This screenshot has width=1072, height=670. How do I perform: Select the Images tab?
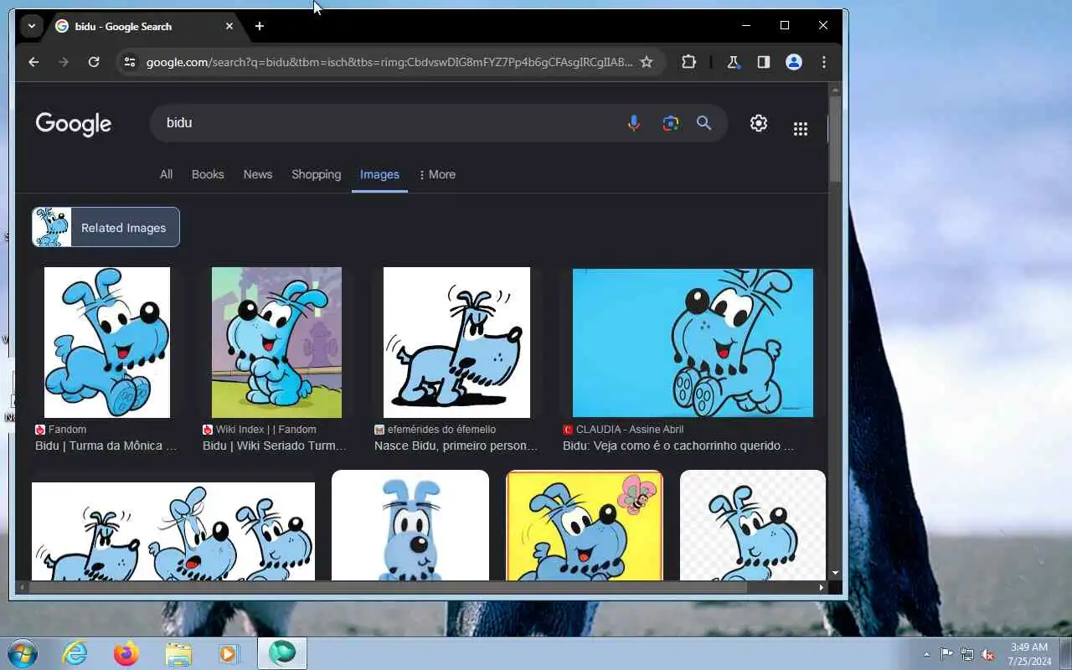pyautogui.click(x=379, y=174)
